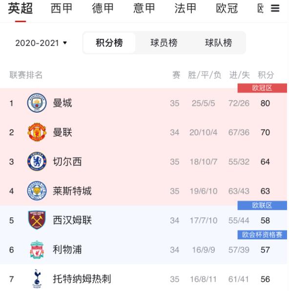Image resolution: width=289 pixels, height=291 pixels.
Task: Tap the Leicester City club crest
Action: 37,191
